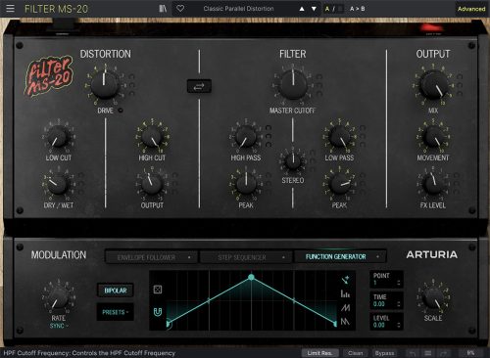Screen dimensions: 490x358
Task: Click the Stereo knob
Action: coord(293,161)
